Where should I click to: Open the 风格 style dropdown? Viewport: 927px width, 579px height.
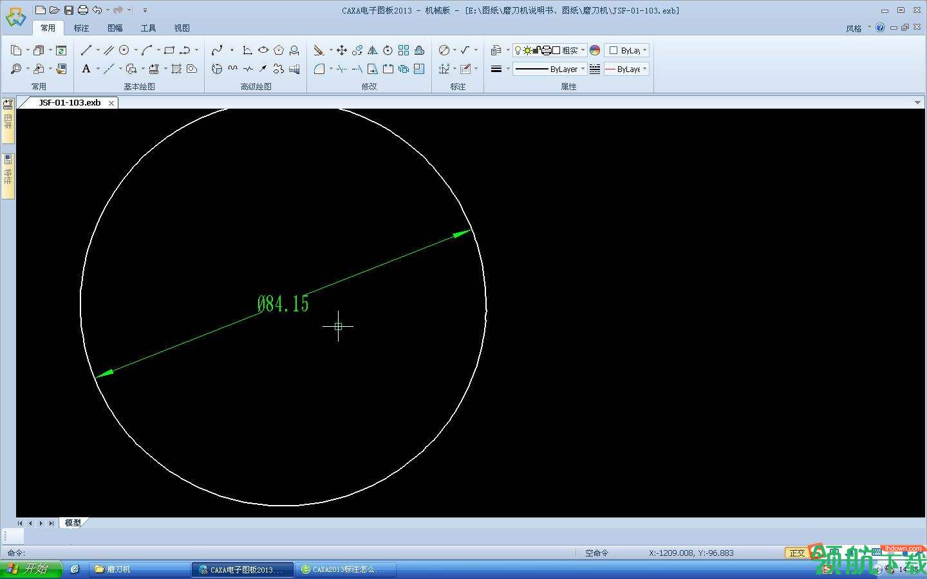(858, 28)
